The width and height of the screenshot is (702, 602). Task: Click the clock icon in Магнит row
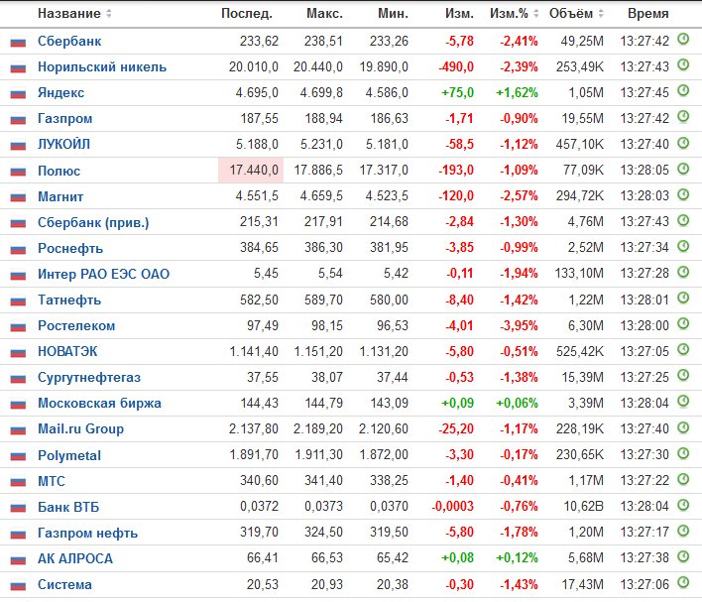(x=683, y=194)
